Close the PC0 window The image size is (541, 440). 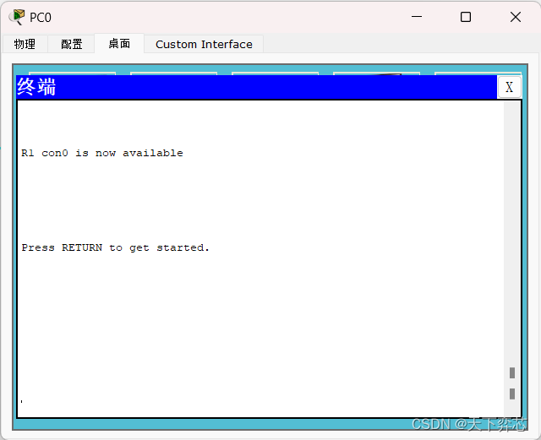click(x=516, y=17)
